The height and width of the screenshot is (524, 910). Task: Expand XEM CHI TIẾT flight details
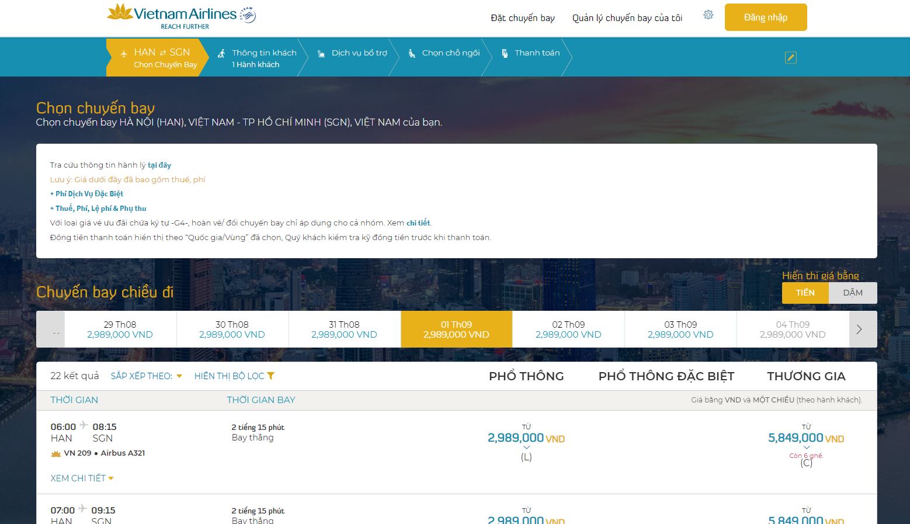[82, 478]
